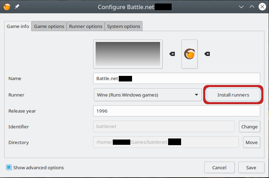Viewport: 269px width, 178px height.
Task: Switch to the Game options tab
Action: tap(49, 26)
